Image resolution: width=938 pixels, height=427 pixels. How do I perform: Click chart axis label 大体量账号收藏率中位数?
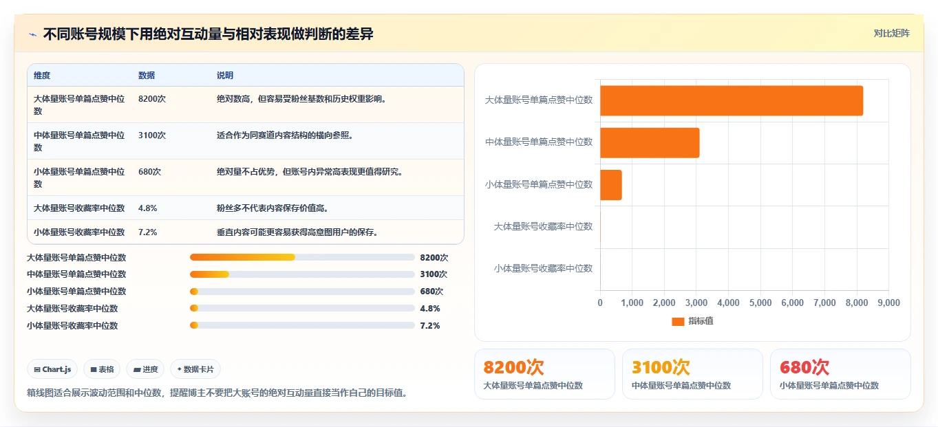click(543, 226)
